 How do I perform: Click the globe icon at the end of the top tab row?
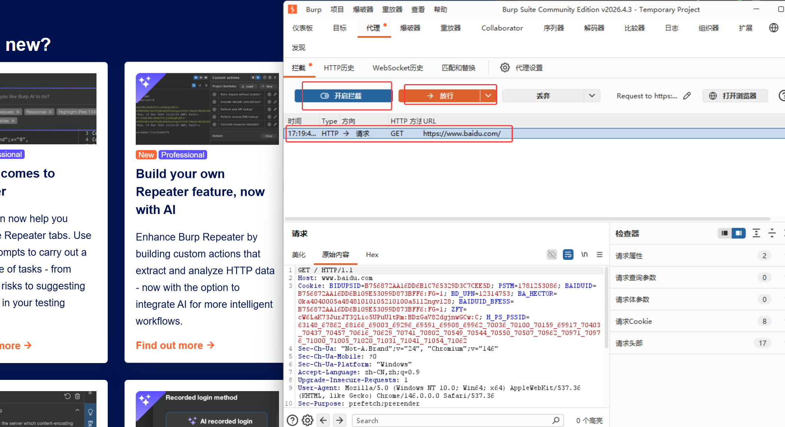click(x=773, y=28)
